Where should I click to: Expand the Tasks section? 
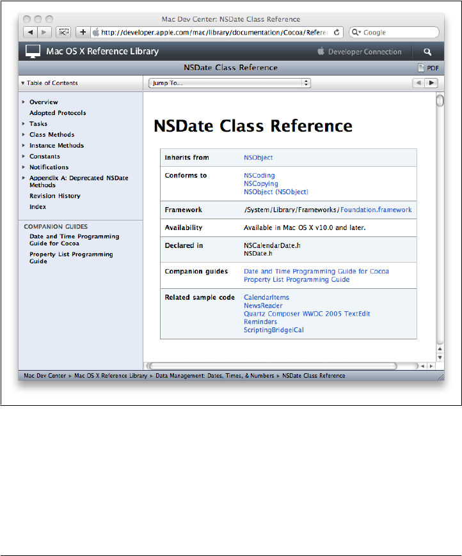24,123
